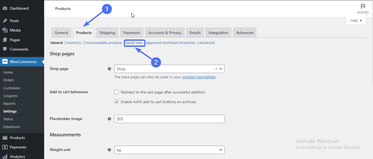Open the Weight unit dropdown
The image size is (373, 159).
[x=169, y=150]
